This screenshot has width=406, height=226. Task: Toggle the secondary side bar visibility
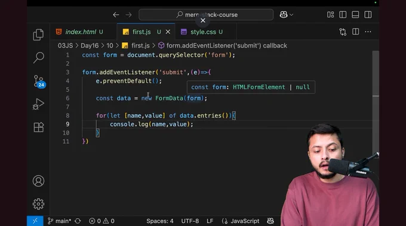pyautogui.click(x=368, y=15)
